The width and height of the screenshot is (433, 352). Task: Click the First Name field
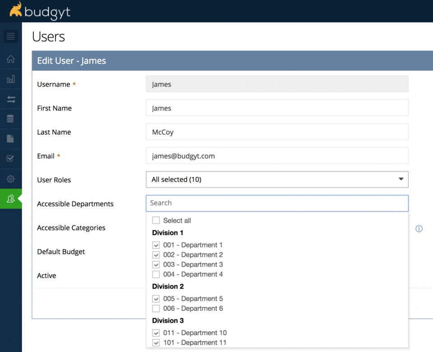pyautogui.click(x=277, y=108)
